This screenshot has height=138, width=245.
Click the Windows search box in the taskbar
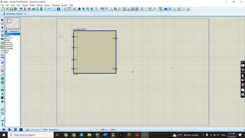[x=31, y=135]
